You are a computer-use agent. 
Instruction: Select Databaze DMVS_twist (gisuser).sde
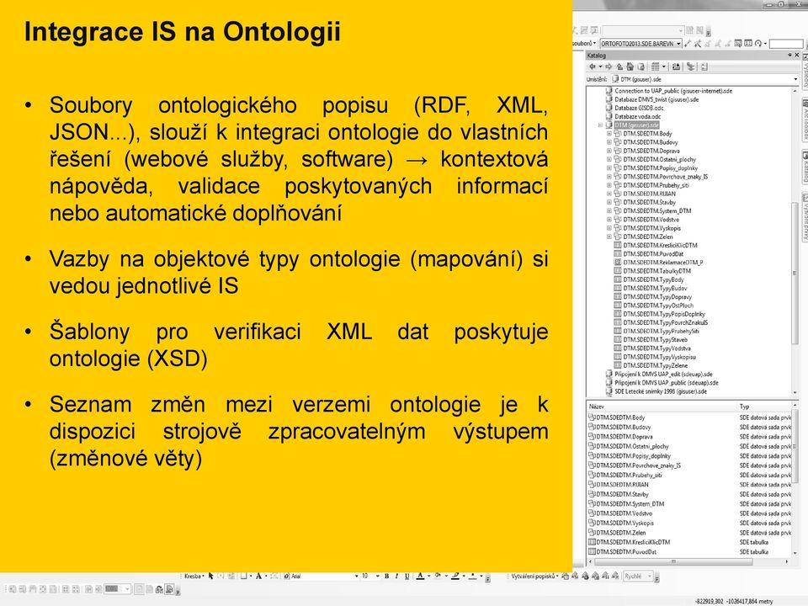pos(656,99)
